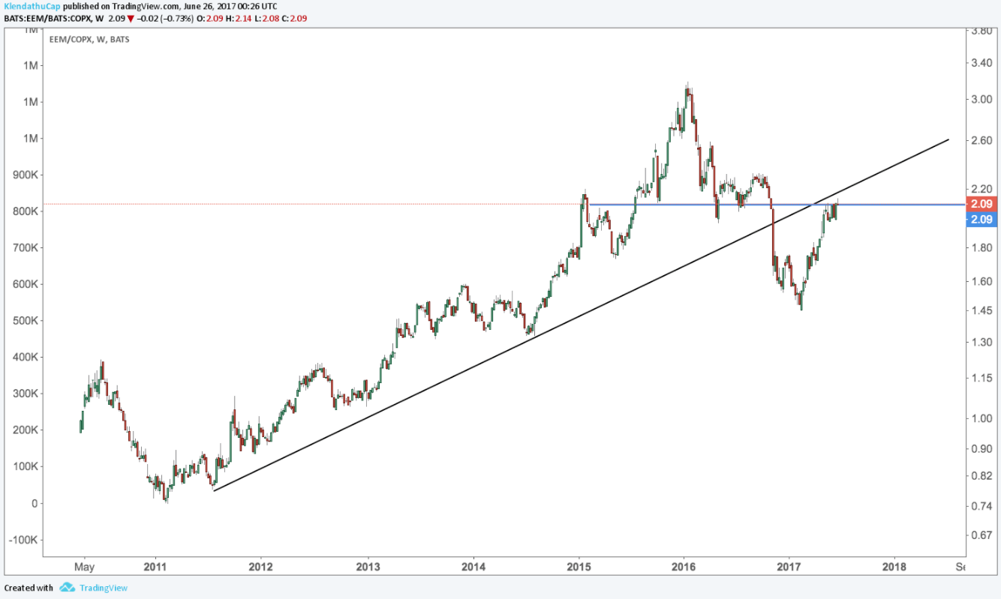Click the red dotted price line
1001x599 pixels.
coord(300,204)
